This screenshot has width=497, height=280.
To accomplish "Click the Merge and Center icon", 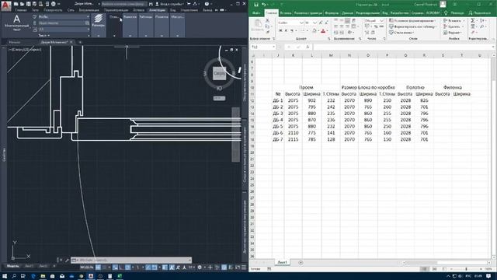I will click(354, 26).
